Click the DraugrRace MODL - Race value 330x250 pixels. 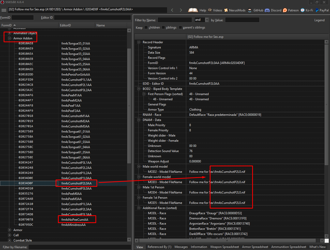pyautogui.click(x=215, y=213)
